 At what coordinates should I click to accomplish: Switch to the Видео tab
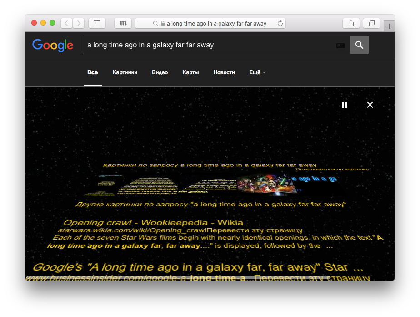[x=160, y=72]
